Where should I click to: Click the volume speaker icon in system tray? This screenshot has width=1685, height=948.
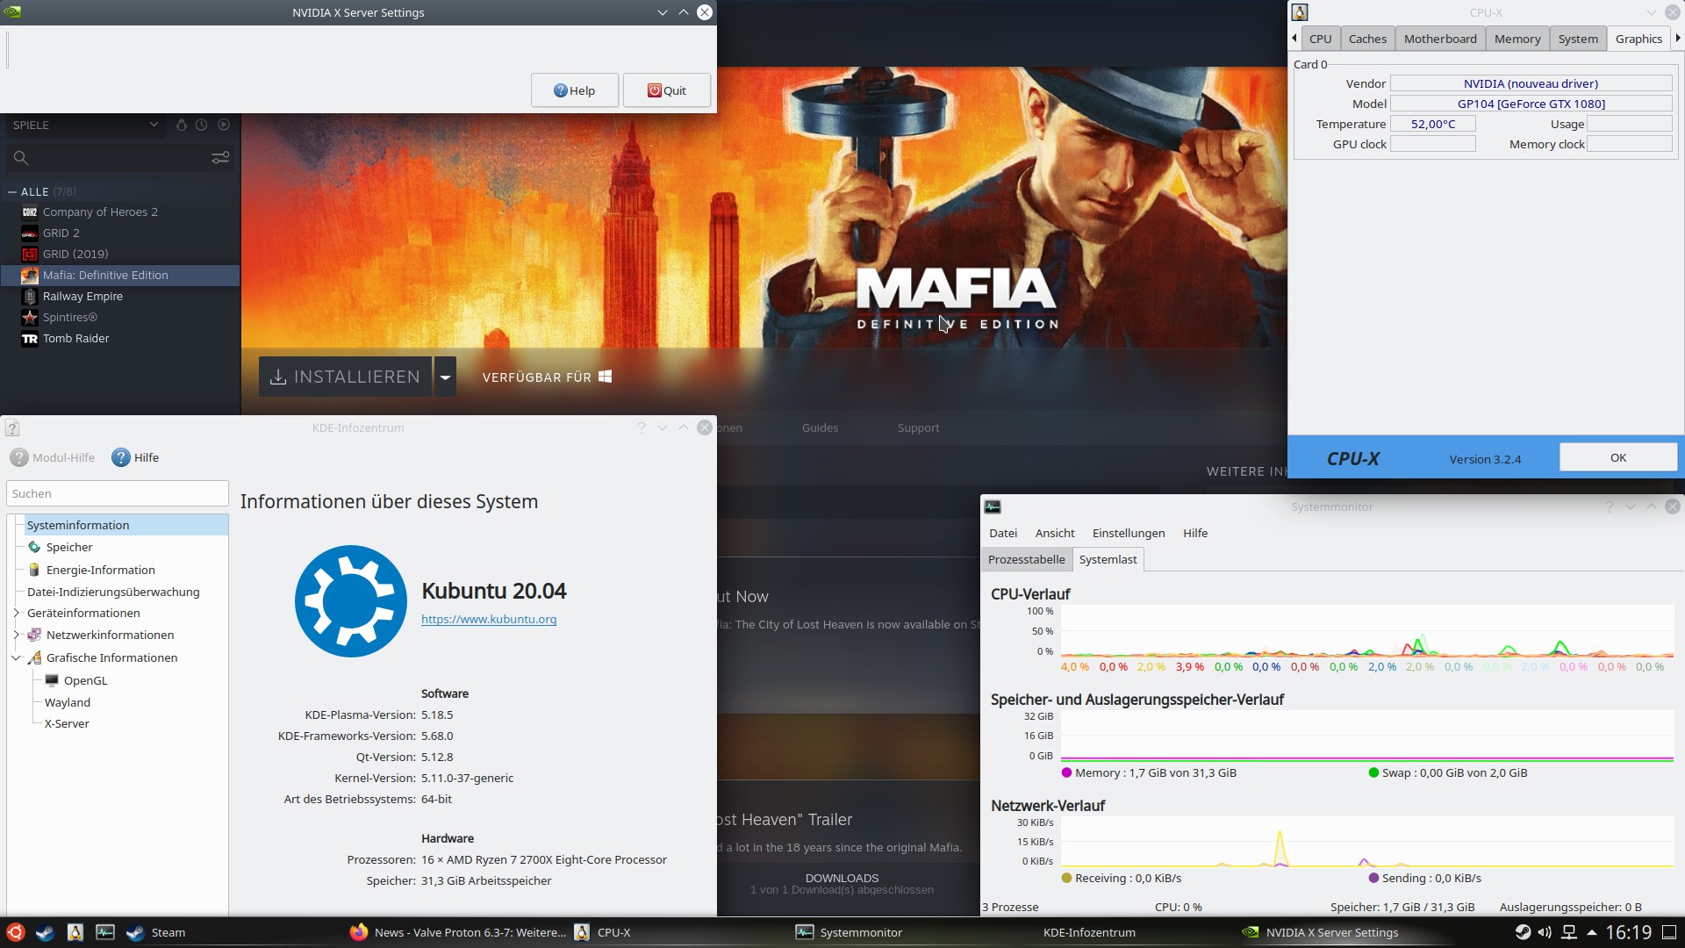point(1543,932)
